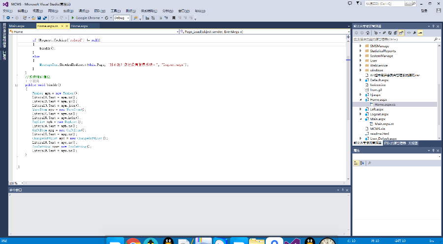Close the Home.aspx.cs tab
The height and width of the screenshot is (244, 443).
pos(67,26)
